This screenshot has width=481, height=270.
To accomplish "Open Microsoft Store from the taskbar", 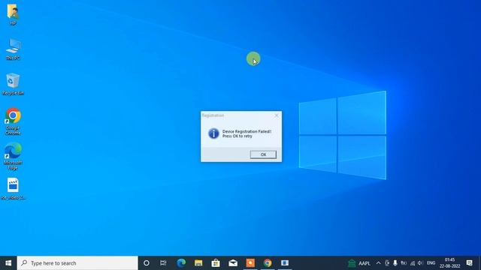I will [216, 263].
